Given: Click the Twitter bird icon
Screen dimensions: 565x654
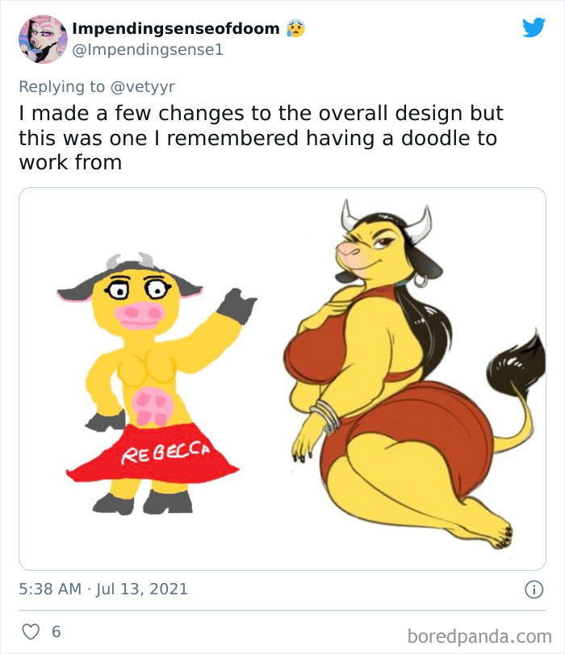Looking at the screenshot, I should pos(534,28).
